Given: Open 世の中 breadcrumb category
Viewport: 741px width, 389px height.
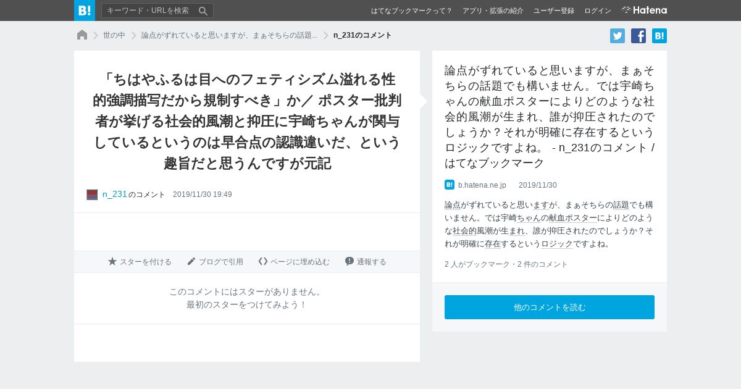Looking at the screenshot, I should [114, 35].
